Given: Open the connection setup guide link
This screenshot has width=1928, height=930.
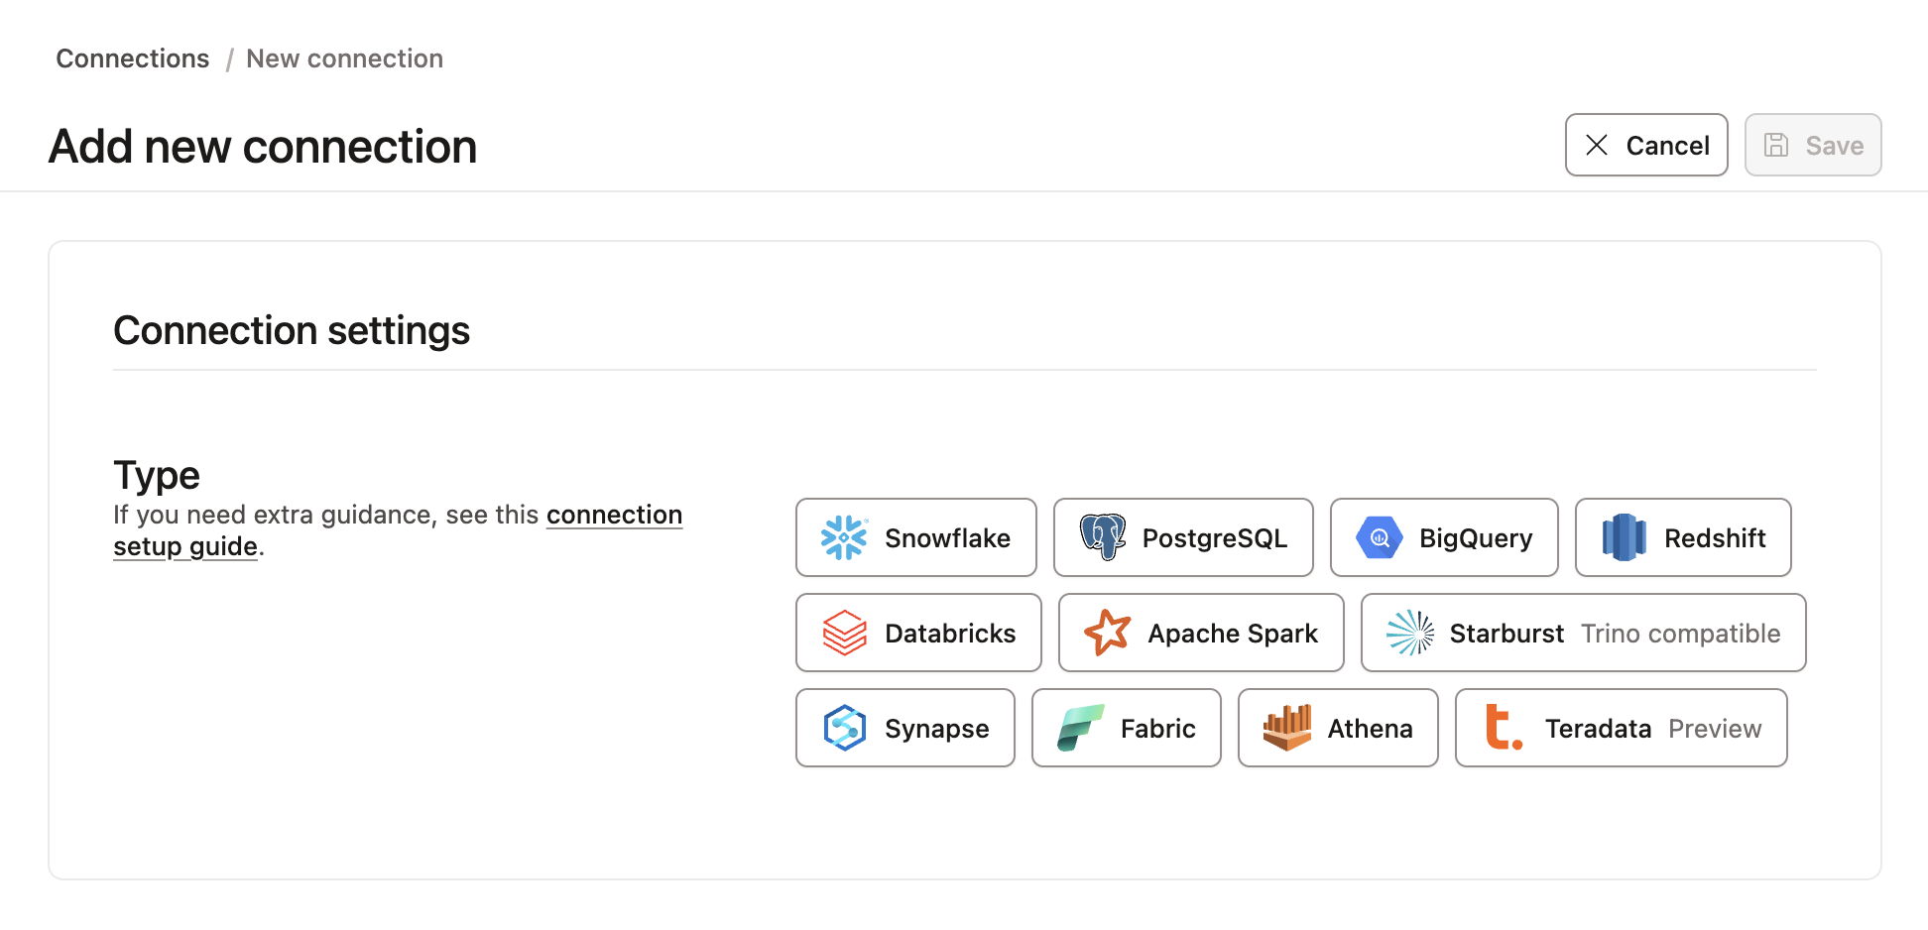Looking at the screenshot, I should coord(614,516).
